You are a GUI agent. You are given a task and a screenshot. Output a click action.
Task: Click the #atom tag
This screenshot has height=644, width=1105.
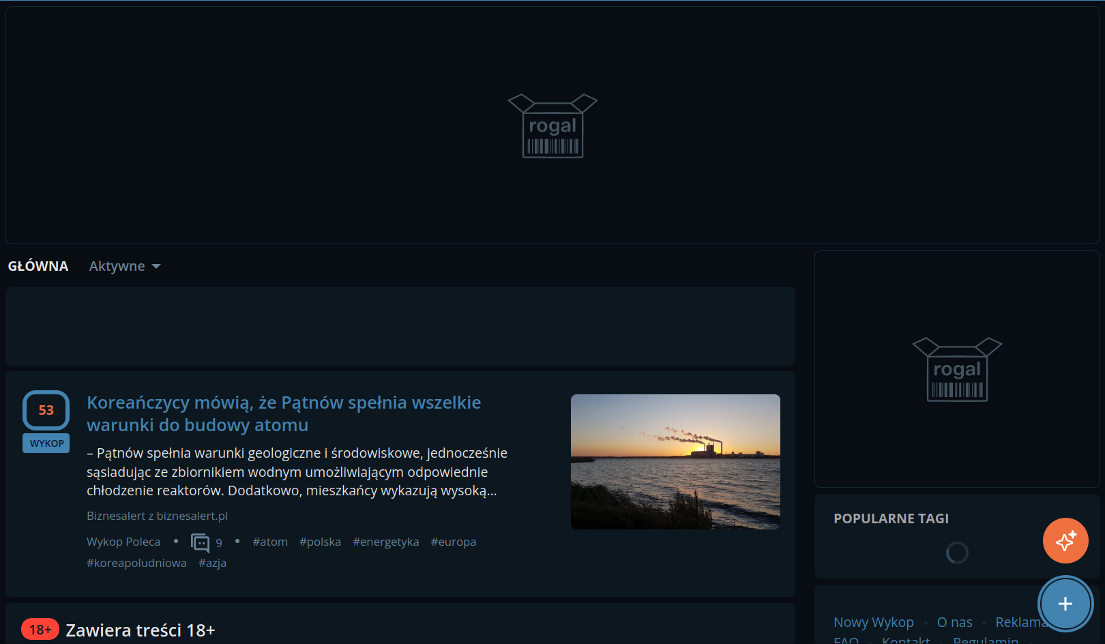point(270,542)
